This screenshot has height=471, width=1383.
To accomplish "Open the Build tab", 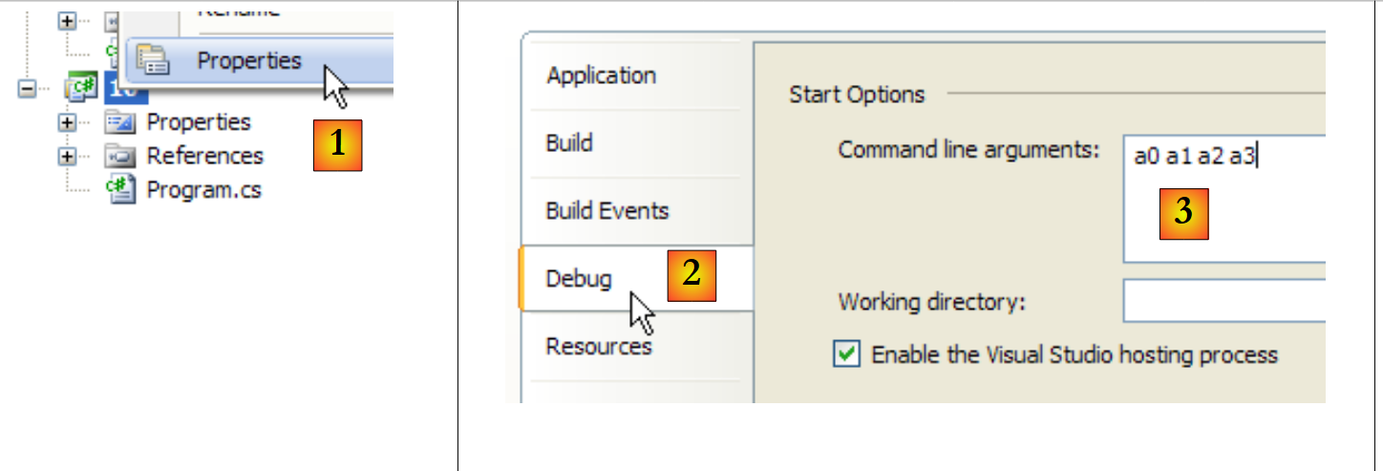I will (x=569, y=143).
